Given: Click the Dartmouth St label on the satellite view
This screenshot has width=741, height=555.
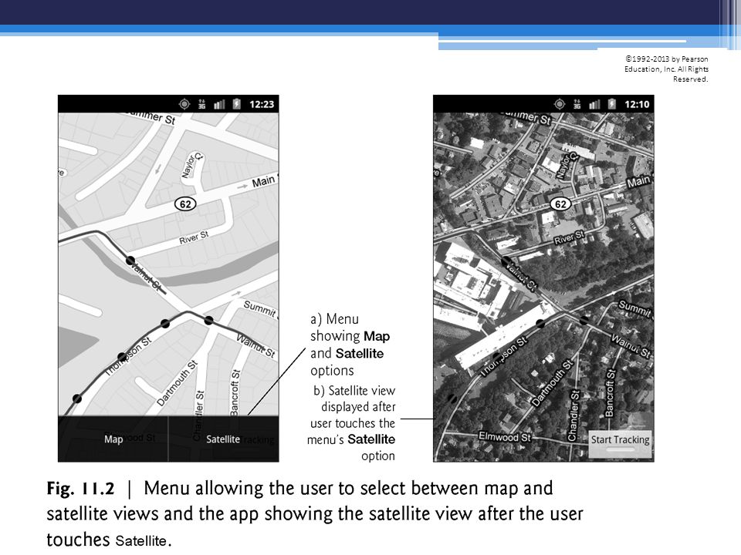Looking at the screenshot, I should coord(553,383).
